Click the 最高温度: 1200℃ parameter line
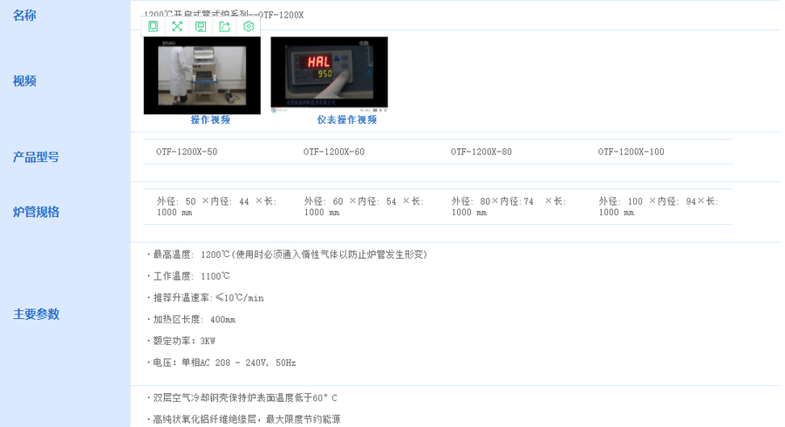Viewport: 785px width, 427px height. click(287, 255)
